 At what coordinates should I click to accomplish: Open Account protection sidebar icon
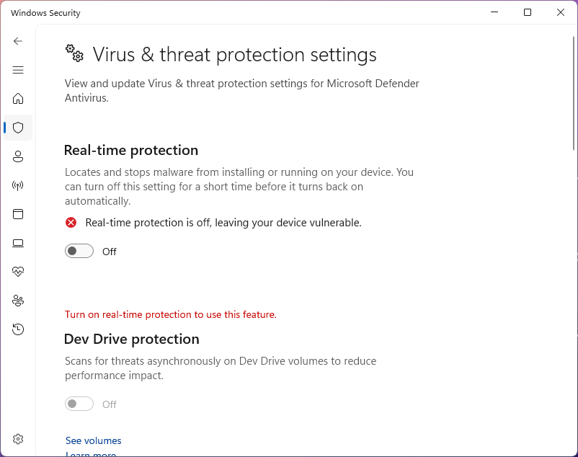[x=18, y=156]
